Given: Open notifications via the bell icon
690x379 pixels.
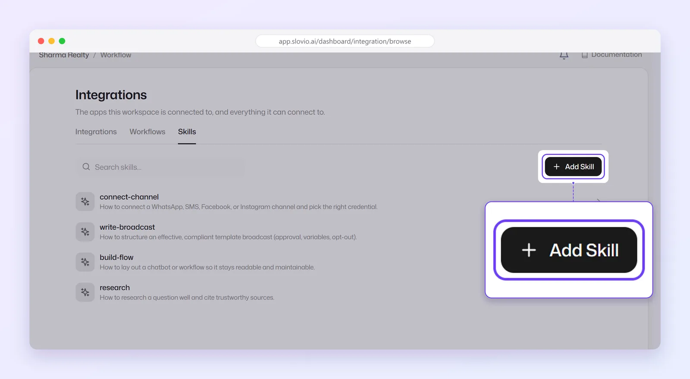Looking at the screenshot, I should pos(564,55).
